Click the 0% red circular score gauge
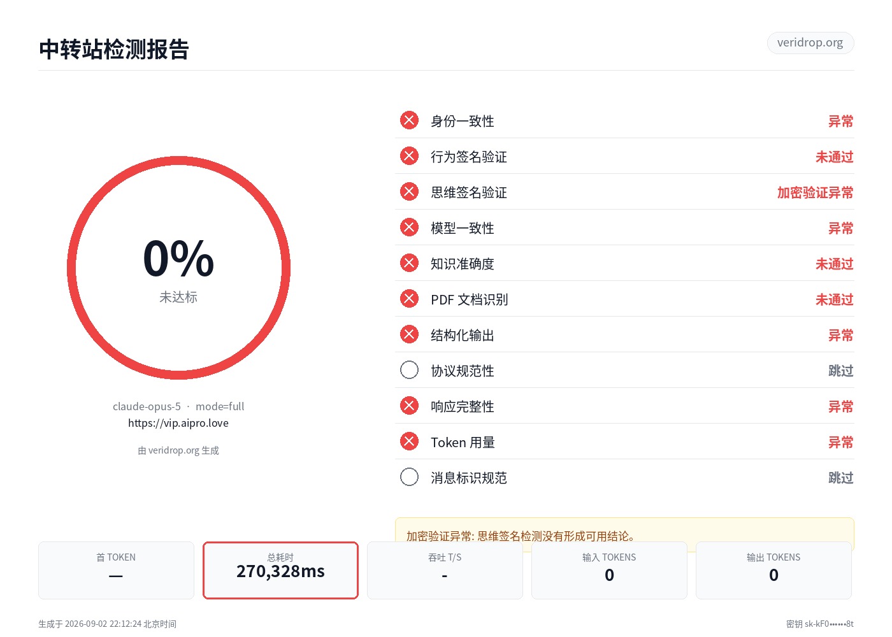 click(178, 268)
